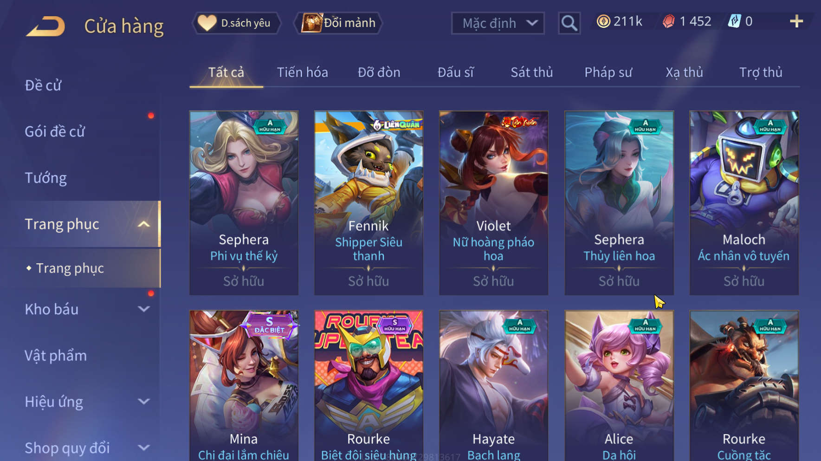Select Violet Nữ hoàng pháo hoa skin card

[x=493, y=203]
